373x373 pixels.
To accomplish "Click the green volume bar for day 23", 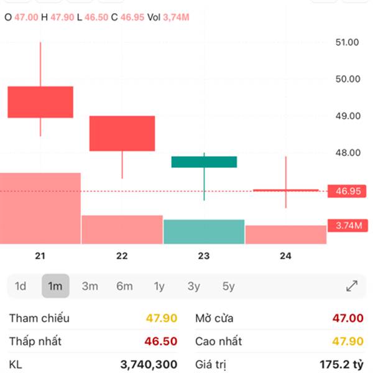I will click(x=204, y=231).
